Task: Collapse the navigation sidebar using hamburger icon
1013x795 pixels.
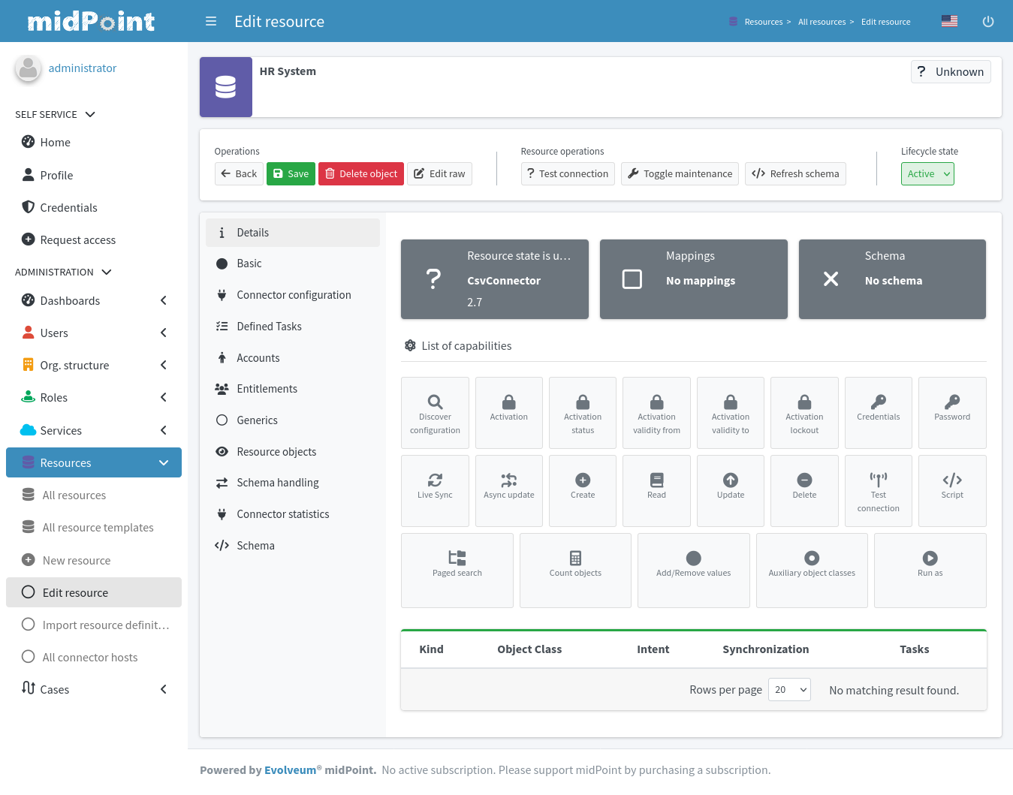Action: tap(211, 21)
